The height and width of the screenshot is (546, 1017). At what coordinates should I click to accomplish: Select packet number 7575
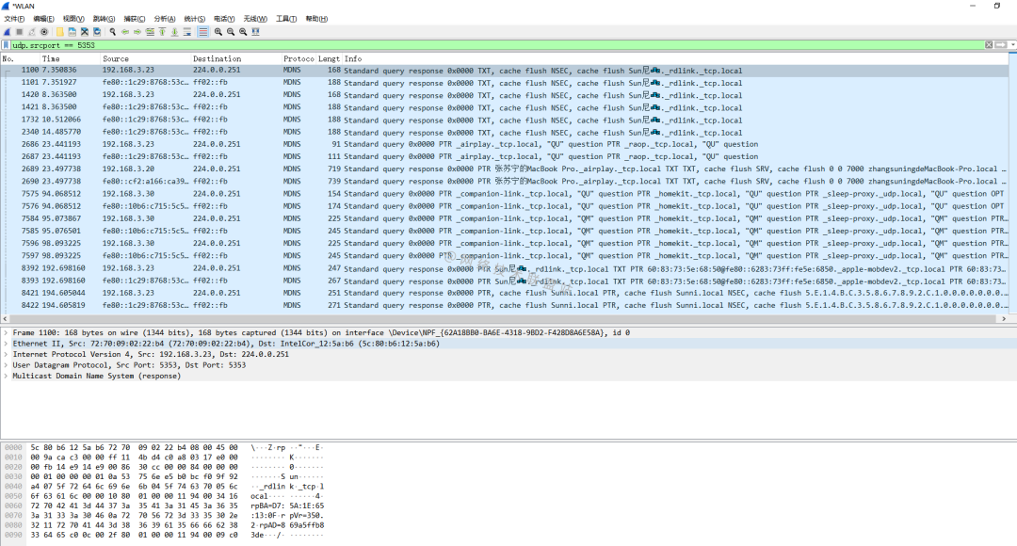click(x=504, y=193)
